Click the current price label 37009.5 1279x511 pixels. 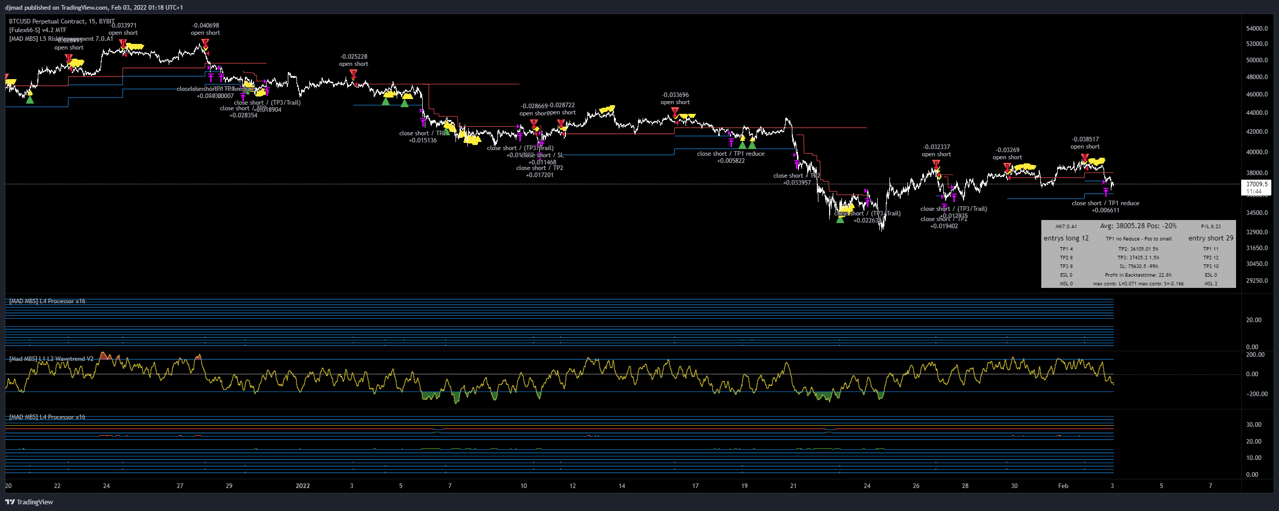[x=1257, y=184]
